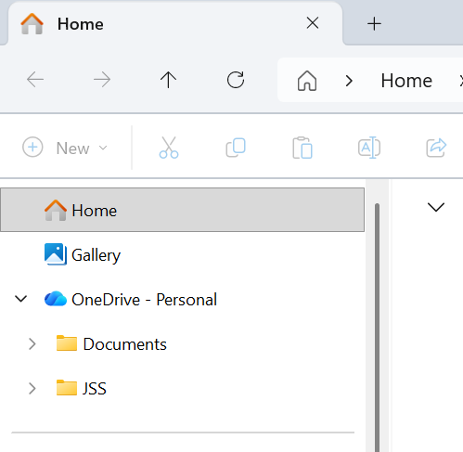The height and width of the screenshot is (452, 463).
Task: Close the Home tab
Action: click(313, 23)
